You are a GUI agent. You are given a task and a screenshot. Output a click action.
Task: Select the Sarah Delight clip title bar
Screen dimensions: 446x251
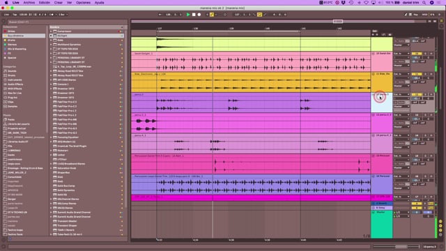click(251, 54)
